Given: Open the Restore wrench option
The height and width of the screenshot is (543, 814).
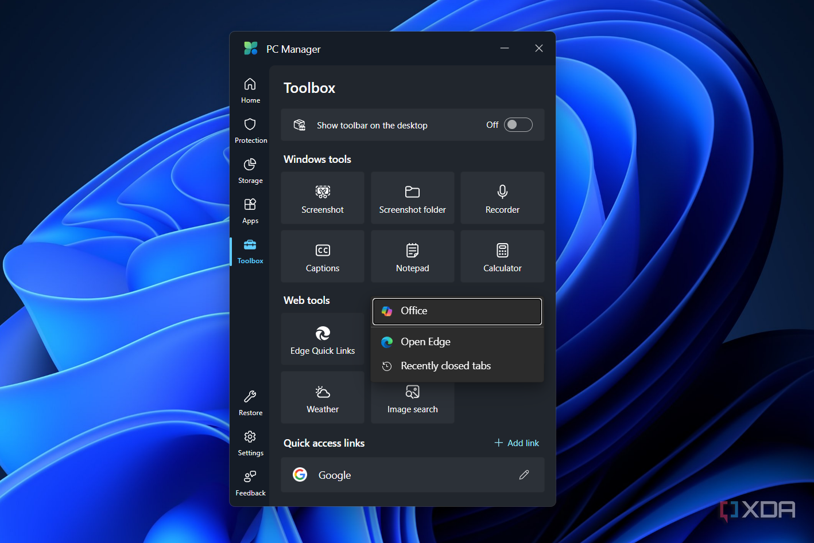Looking at the screenshot, I should (250, 403).
